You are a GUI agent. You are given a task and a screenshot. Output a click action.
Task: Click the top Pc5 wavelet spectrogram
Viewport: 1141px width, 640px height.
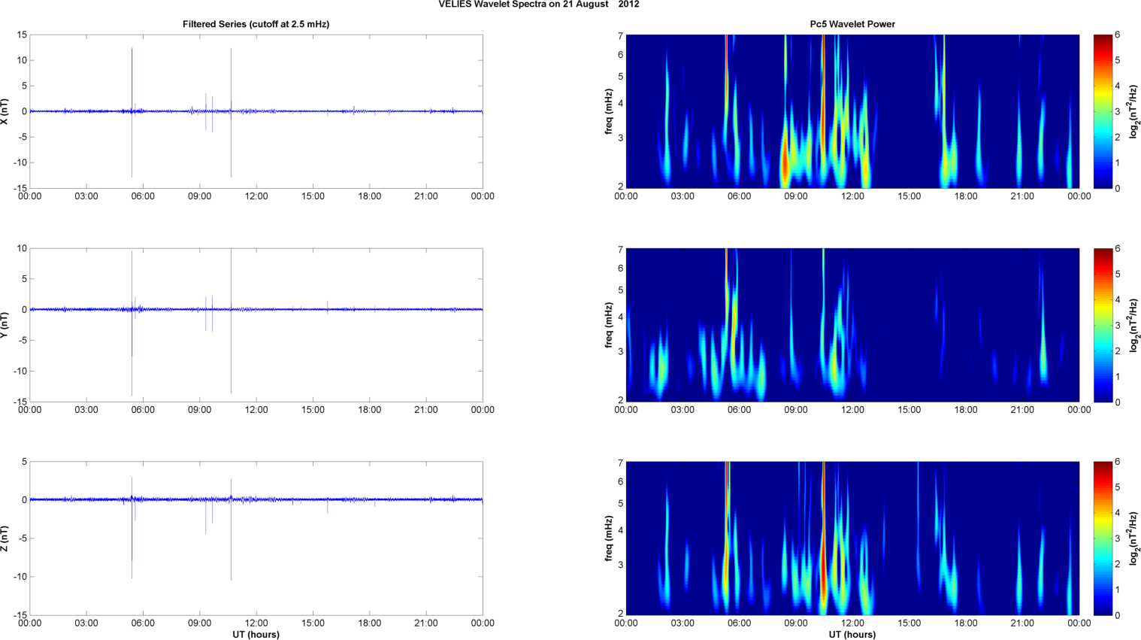[x=852, y=111]
